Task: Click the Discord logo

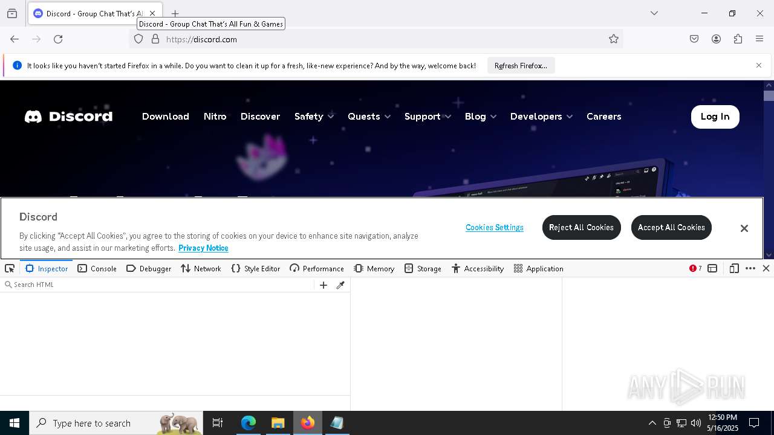Action: click(x=68, y=117)
